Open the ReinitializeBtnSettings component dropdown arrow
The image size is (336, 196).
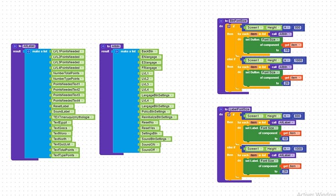pyautogui.click(x=175, y=117)
